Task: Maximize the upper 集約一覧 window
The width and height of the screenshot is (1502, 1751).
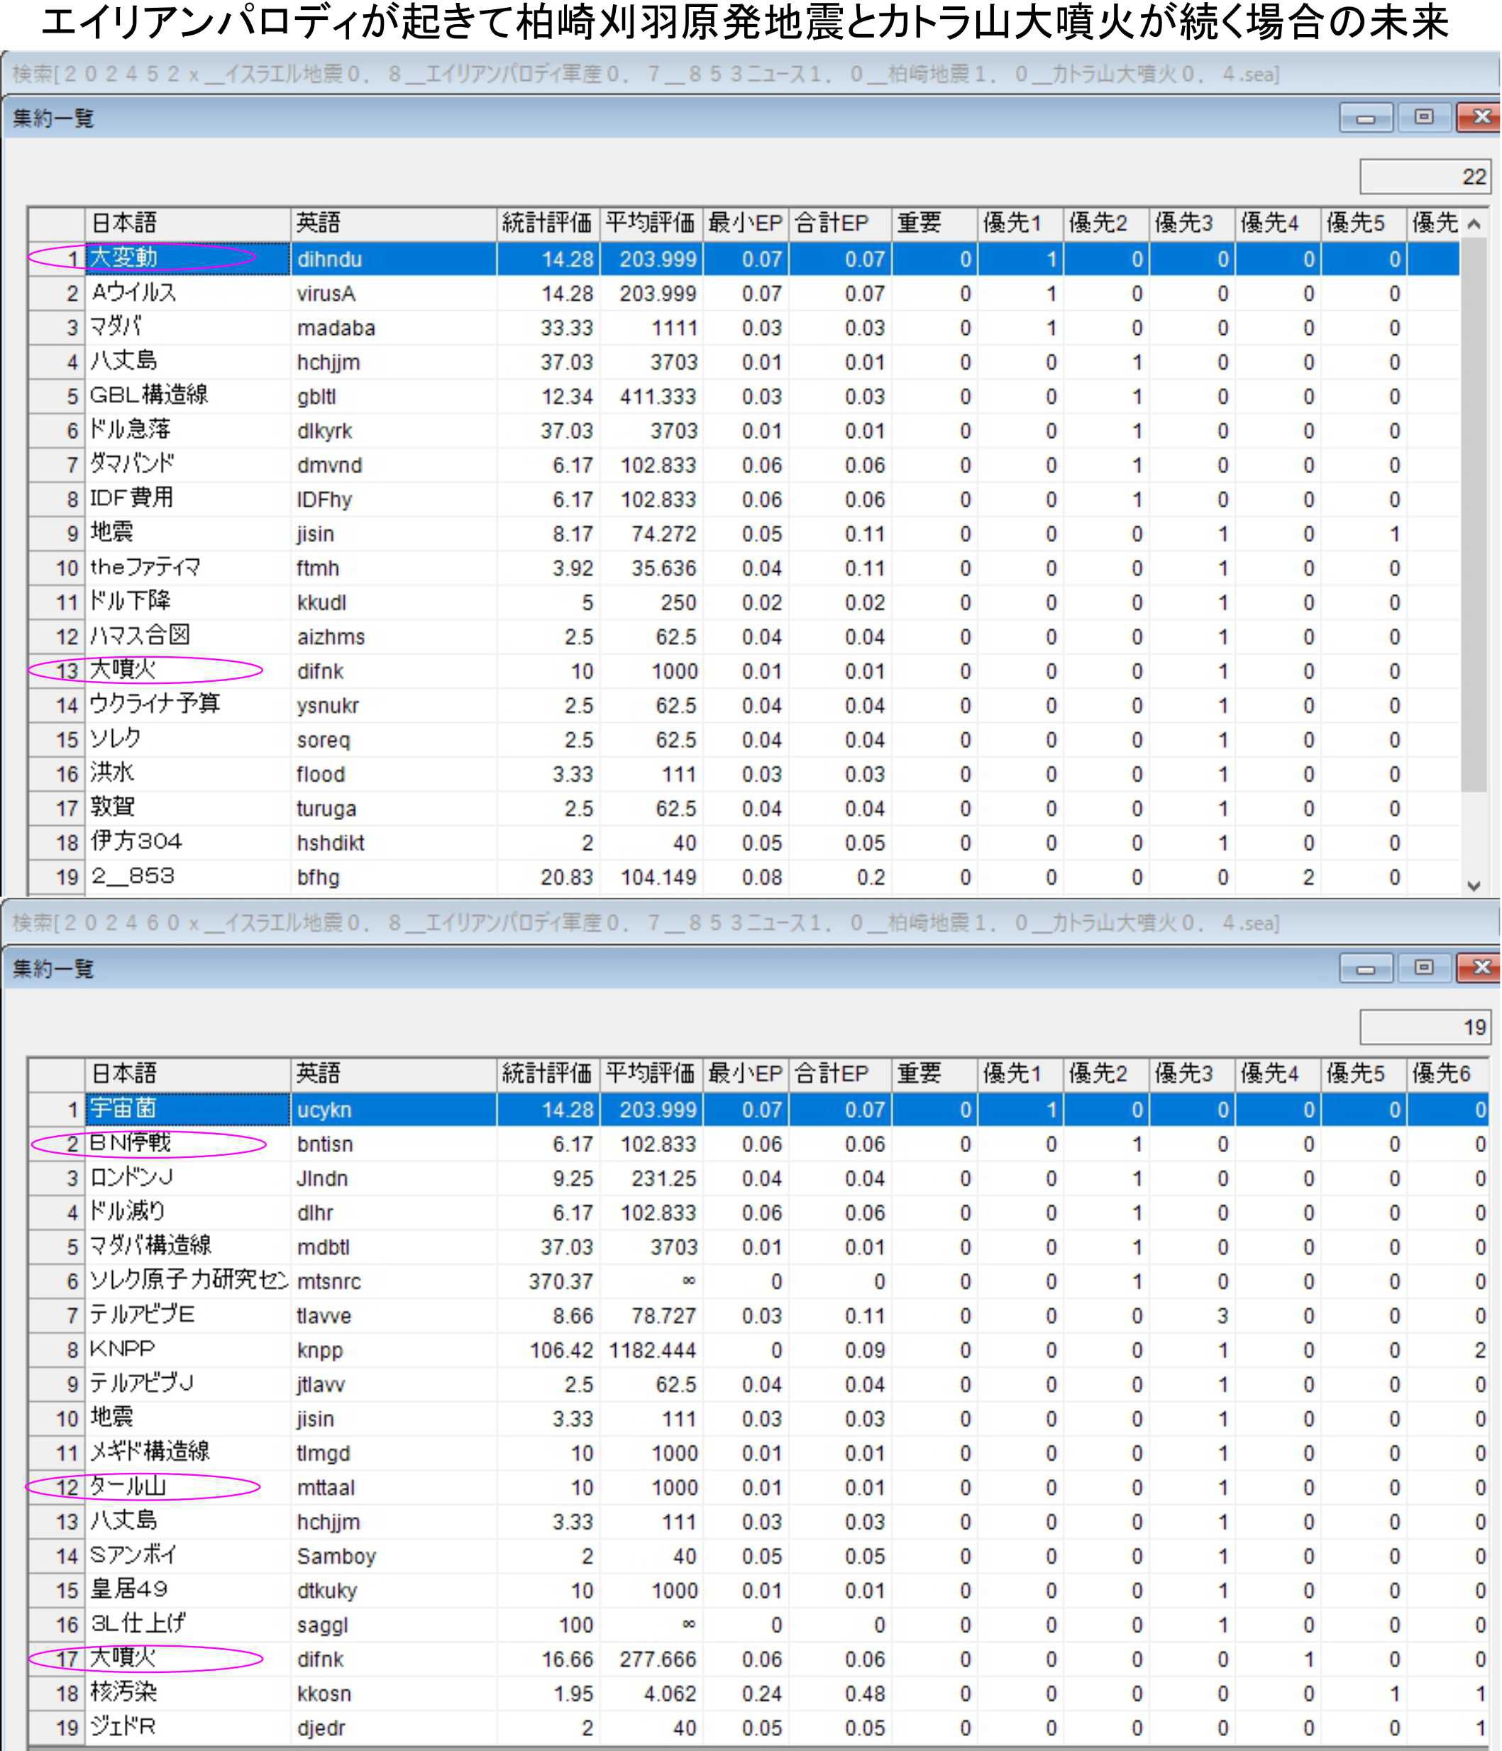Action: pos(1424,118)
